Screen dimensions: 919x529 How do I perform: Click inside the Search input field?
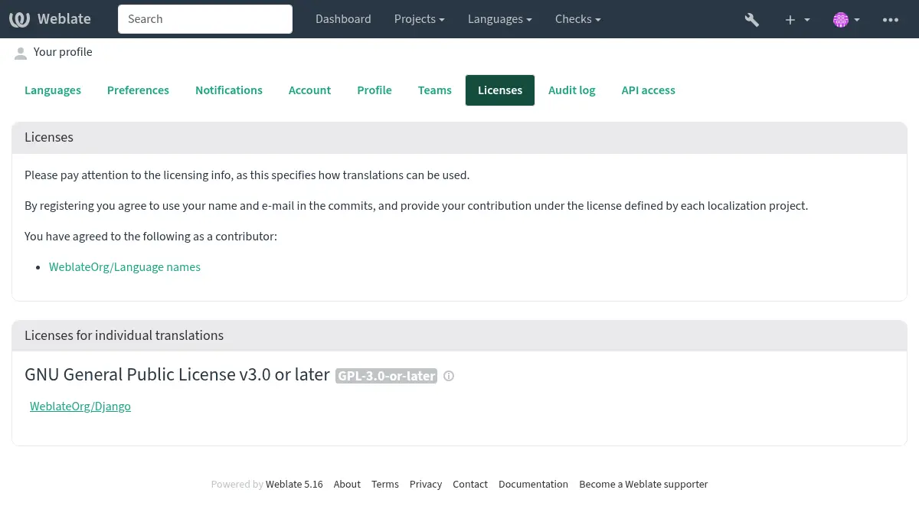[x=204, y=19]
